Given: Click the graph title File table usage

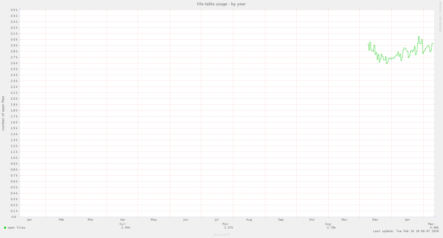Looking at the screenshot, I should click(221, 4).
